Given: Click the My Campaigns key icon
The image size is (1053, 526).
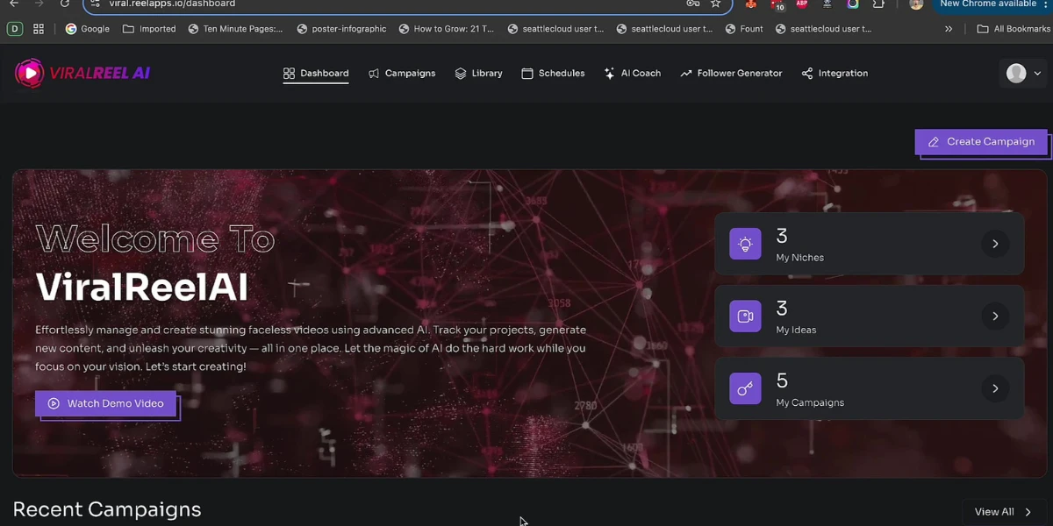Looking at the screenshot, I should (745, 388).
